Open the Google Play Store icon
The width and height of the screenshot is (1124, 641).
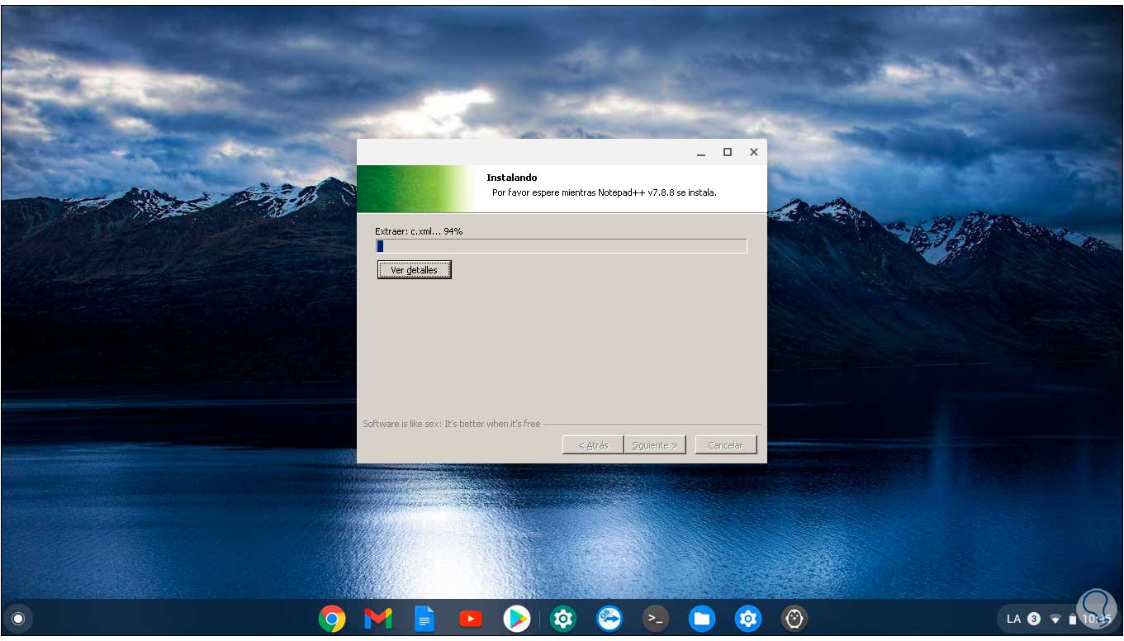pyautogui.click(x=517, y=618)
